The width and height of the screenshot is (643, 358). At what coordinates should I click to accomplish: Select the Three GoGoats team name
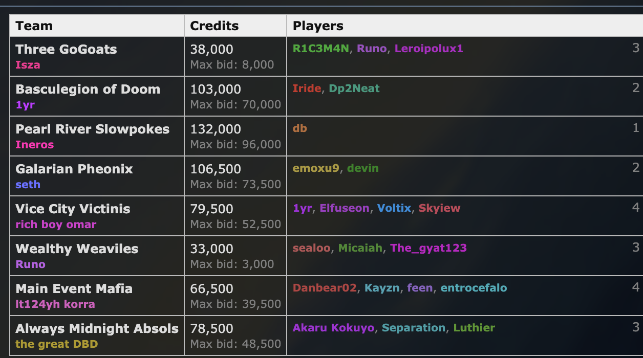(66, 50)
